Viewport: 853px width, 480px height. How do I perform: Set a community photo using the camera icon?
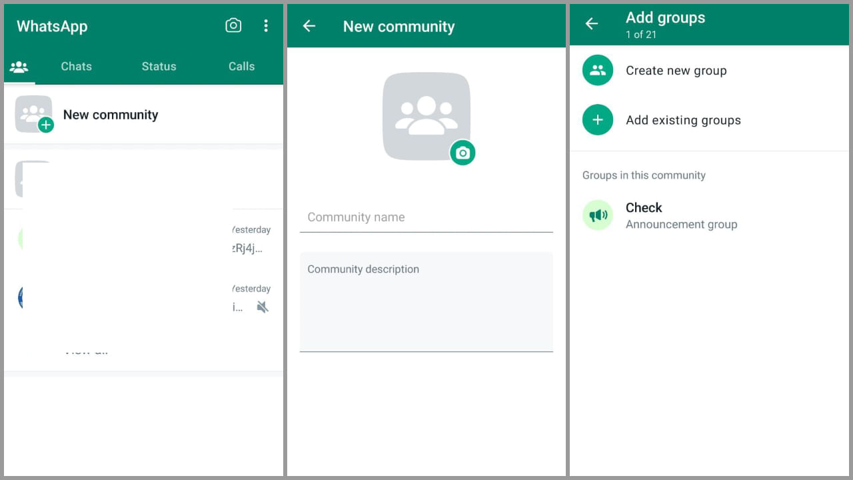coord(462,153)
